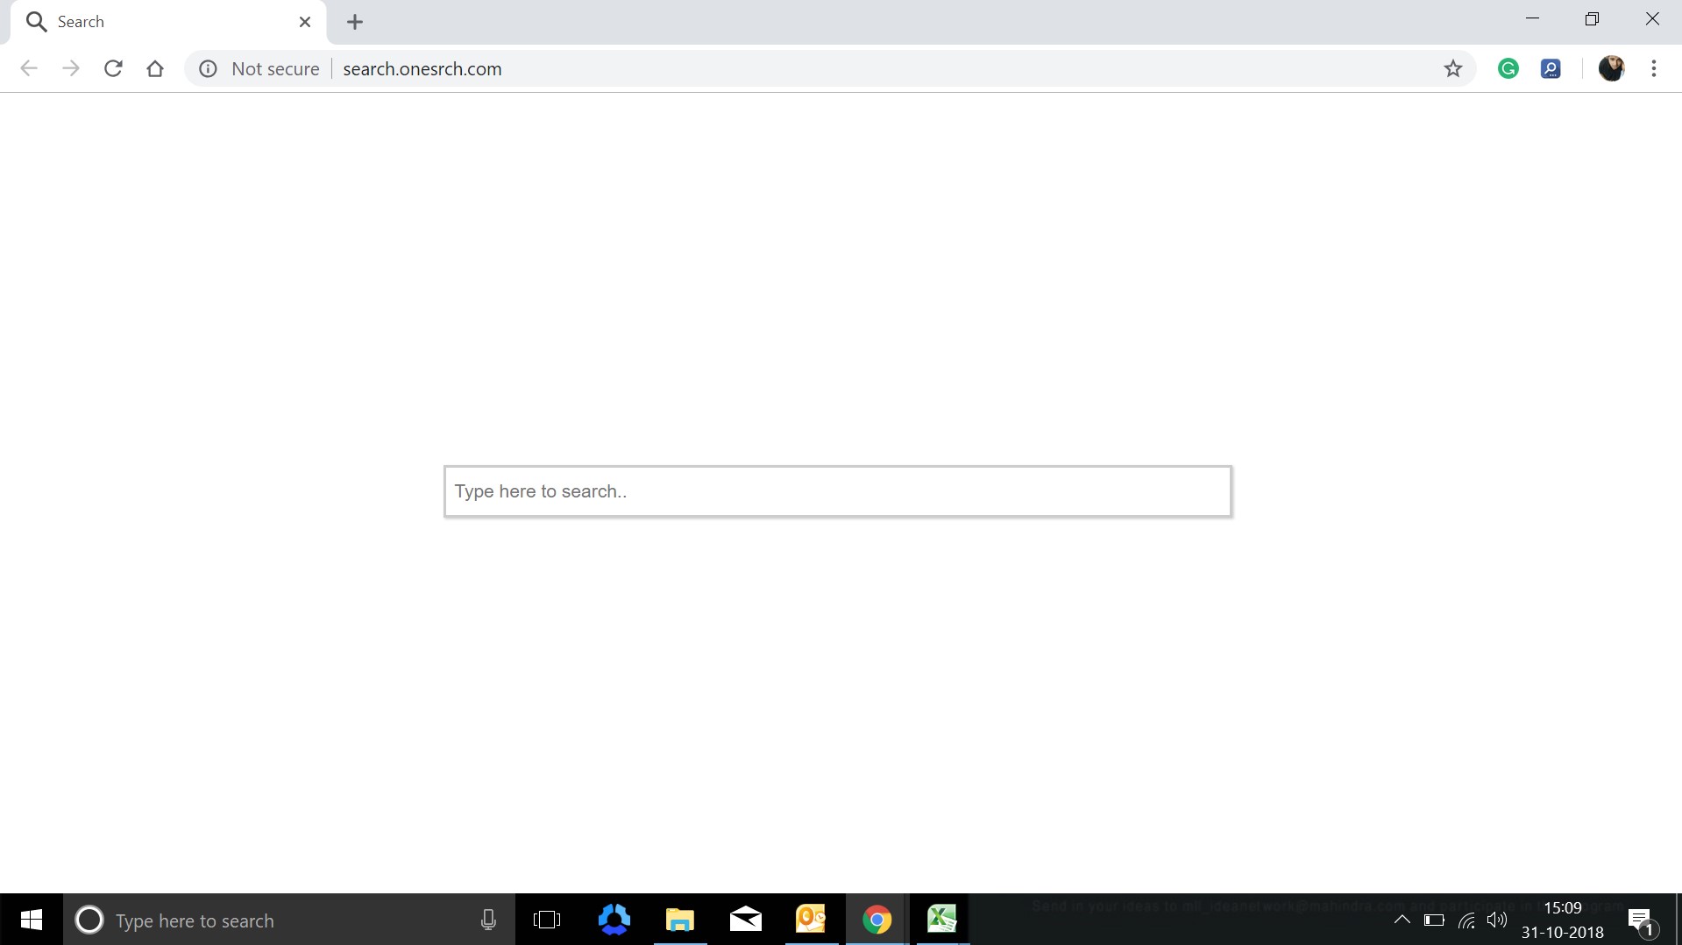Viewport: 1682px width, 945px height.
Task: Activate Cortana voice search microphone
Action: [487, 920]
